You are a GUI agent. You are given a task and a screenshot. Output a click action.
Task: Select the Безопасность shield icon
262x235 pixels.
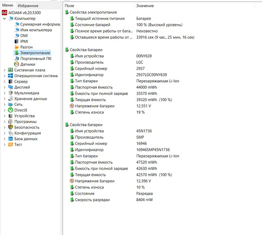(11, 127)
